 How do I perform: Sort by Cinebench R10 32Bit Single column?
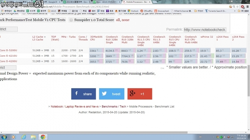click(x=112, y=39)
